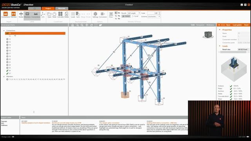The image size is (251, 141).
Task: Switch view mode to Wireframe
Action: (x=210, y=25)
